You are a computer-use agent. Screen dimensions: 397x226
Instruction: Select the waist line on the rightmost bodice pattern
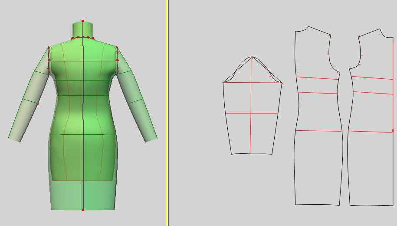[x=373, y=93]
